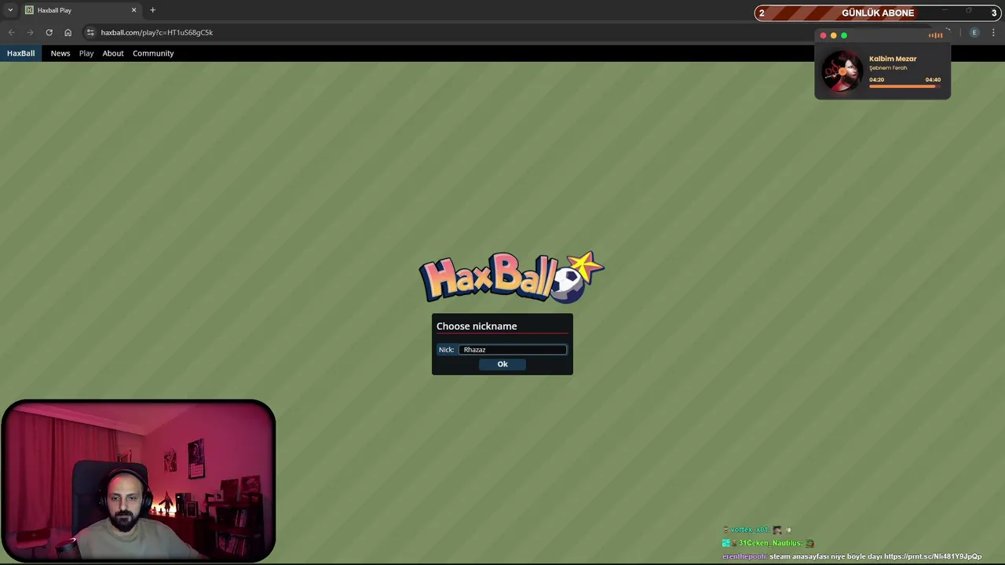Open the News menu item
Image resolution: width=1005 pixels, height=565 pixels.
coord(60,53)
